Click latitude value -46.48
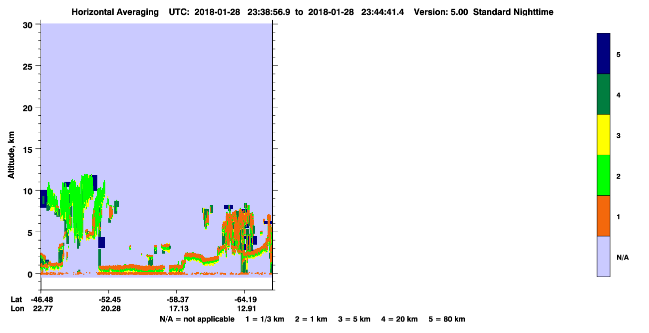Image resolution: width=649 pixels, height=333 pixels. [x=41, y=300]
